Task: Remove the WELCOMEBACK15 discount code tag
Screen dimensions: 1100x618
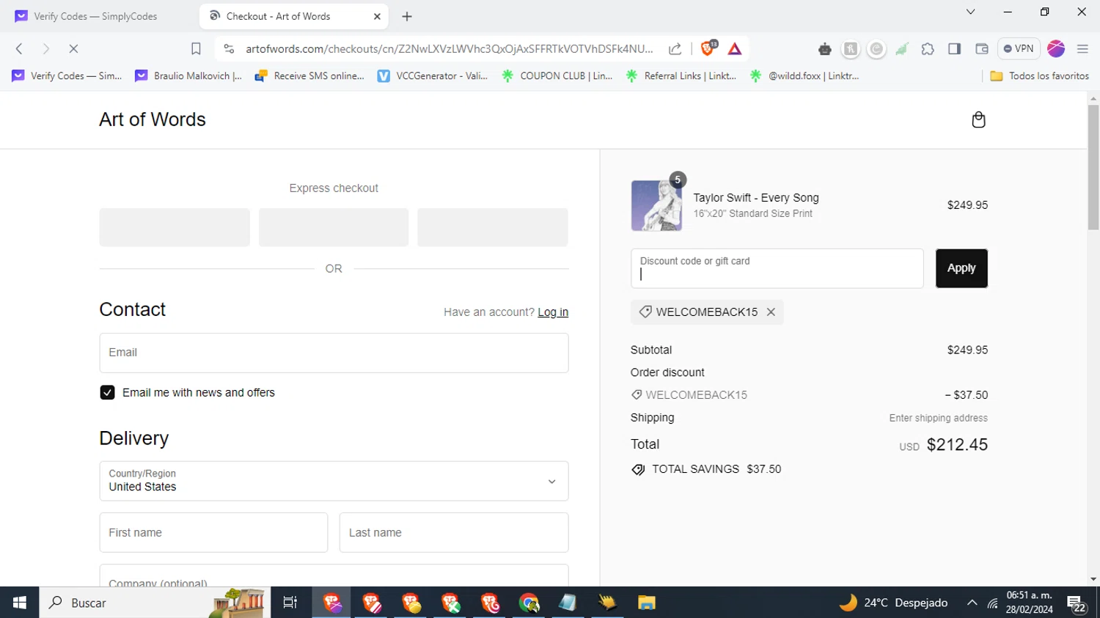Action: pyautogui.click(x=771, y=312)
